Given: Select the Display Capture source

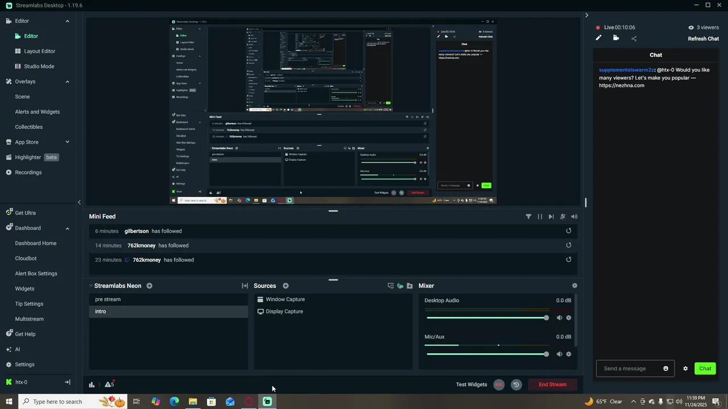Looking at the screenshot, I should pos(333,311).
